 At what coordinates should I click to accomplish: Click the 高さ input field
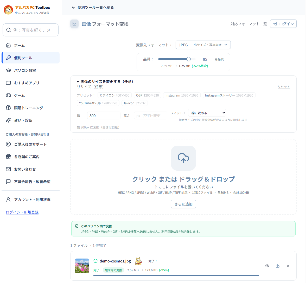150,116
